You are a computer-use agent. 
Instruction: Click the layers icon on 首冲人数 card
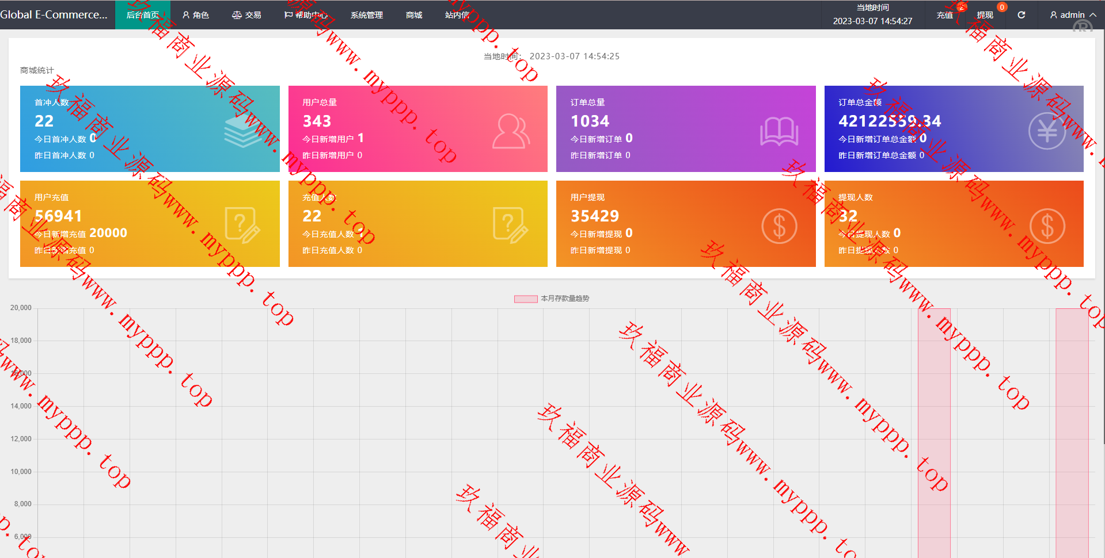pyautogui.click(x=242, y=131)
